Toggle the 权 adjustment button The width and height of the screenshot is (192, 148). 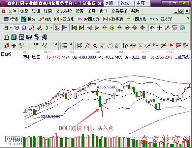pos(57,28)
